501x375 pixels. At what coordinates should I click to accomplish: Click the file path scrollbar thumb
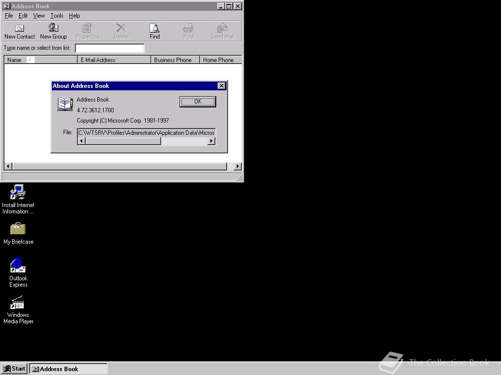pyautogui.click(x=123, y=141)
